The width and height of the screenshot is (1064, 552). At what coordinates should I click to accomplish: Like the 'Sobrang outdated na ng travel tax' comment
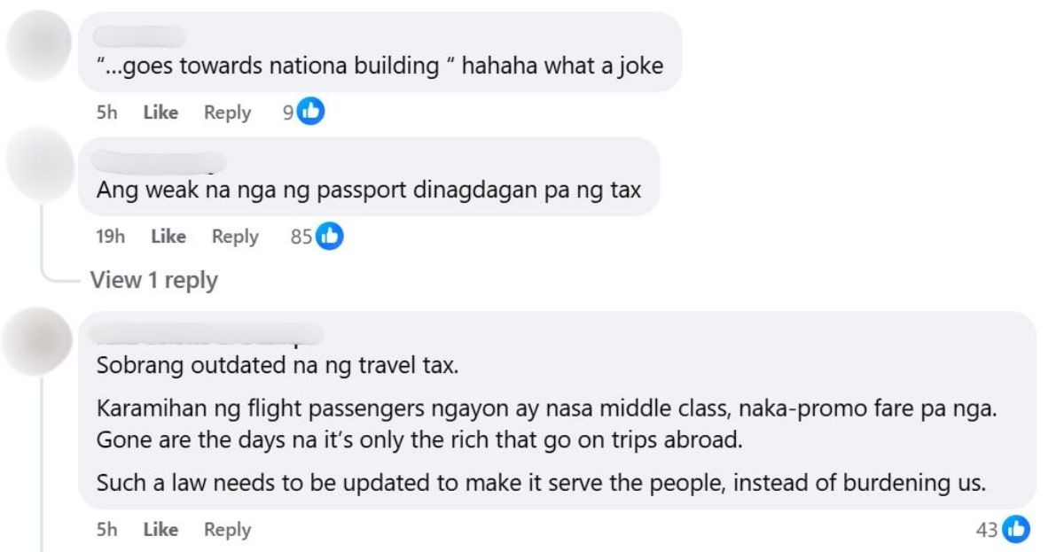click(161, 530)
